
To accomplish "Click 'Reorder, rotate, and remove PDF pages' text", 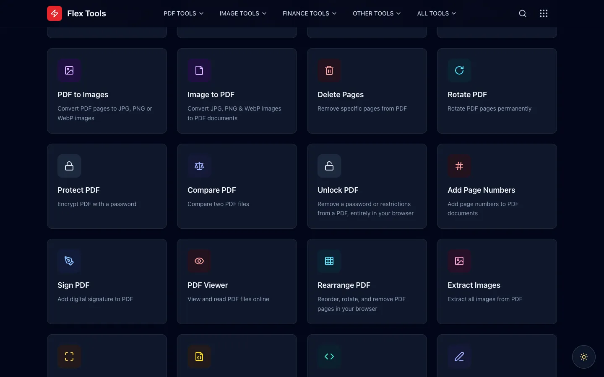I will [x=362, y=304].
